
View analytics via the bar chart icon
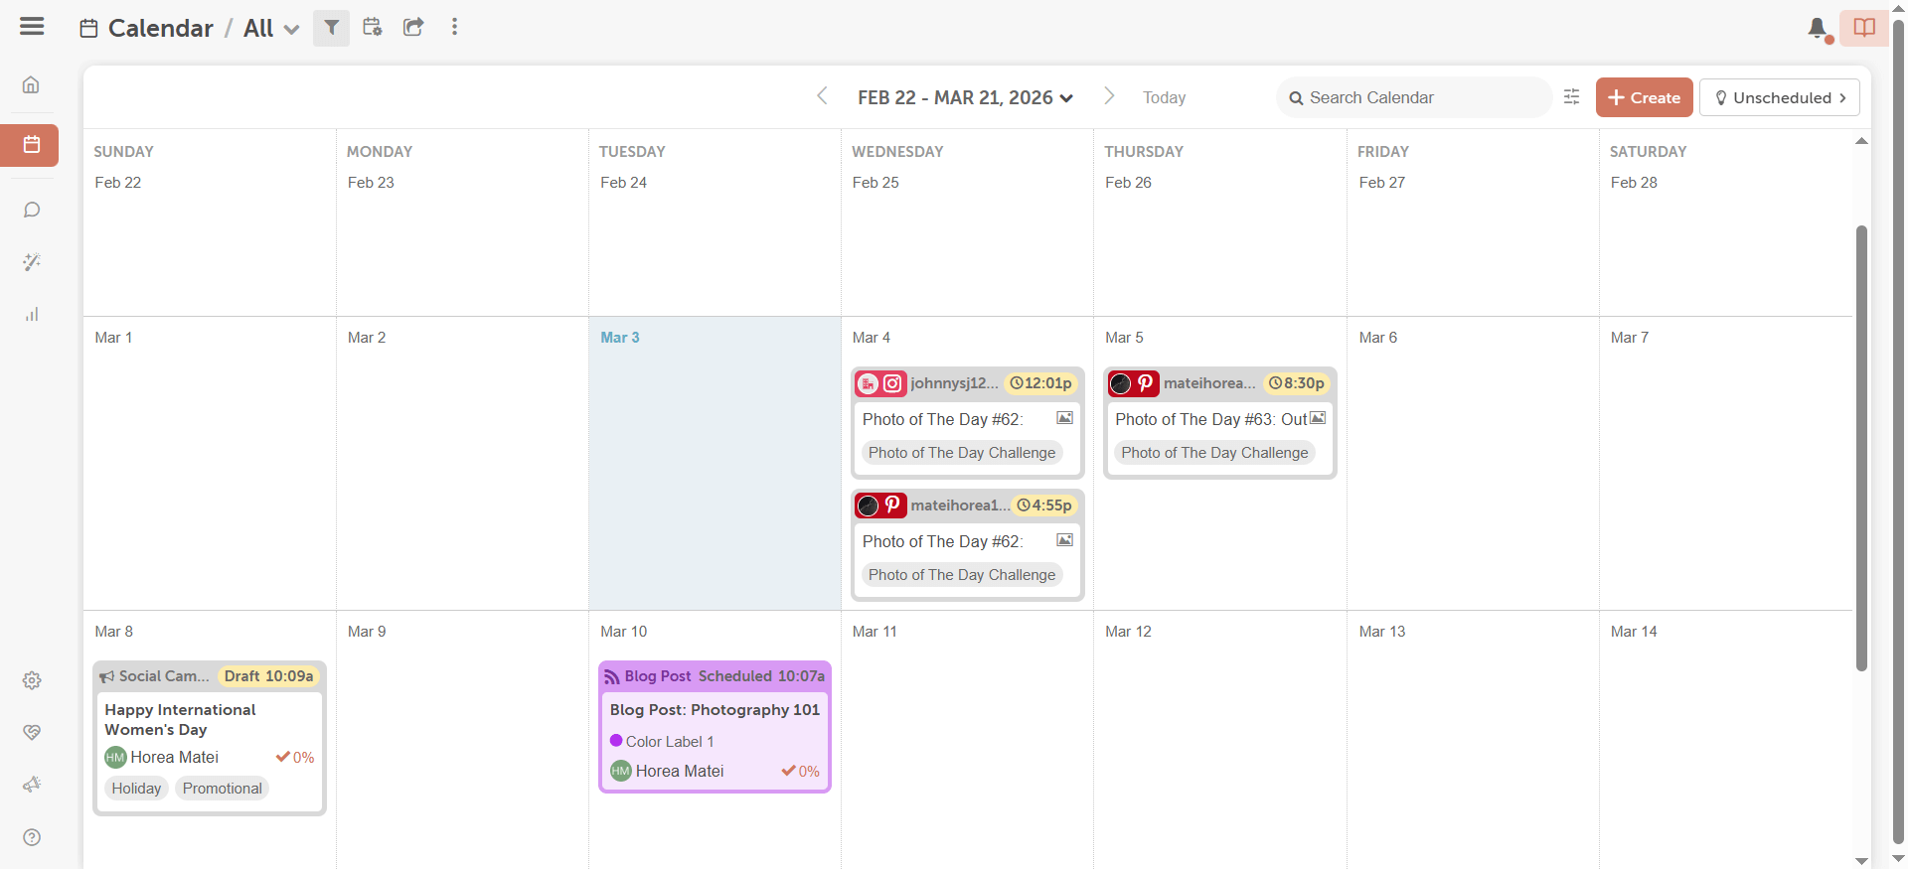pos(31,314)
